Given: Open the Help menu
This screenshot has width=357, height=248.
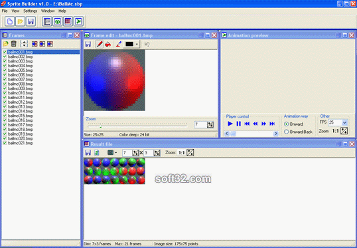Looking at the screenshot, I should coord(62,11).
